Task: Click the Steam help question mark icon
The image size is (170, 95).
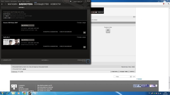Action: (x=88, y=61)
